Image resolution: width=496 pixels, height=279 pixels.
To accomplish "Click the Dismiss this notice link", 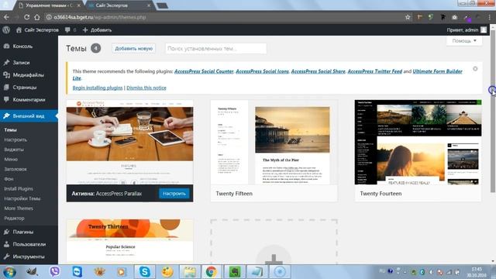I will coord(146,88).
